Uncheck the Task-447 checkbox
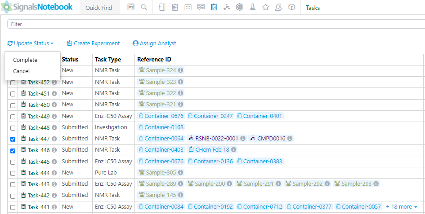The image size is (425, 214). pyautogui.click(x=13, y=139)
